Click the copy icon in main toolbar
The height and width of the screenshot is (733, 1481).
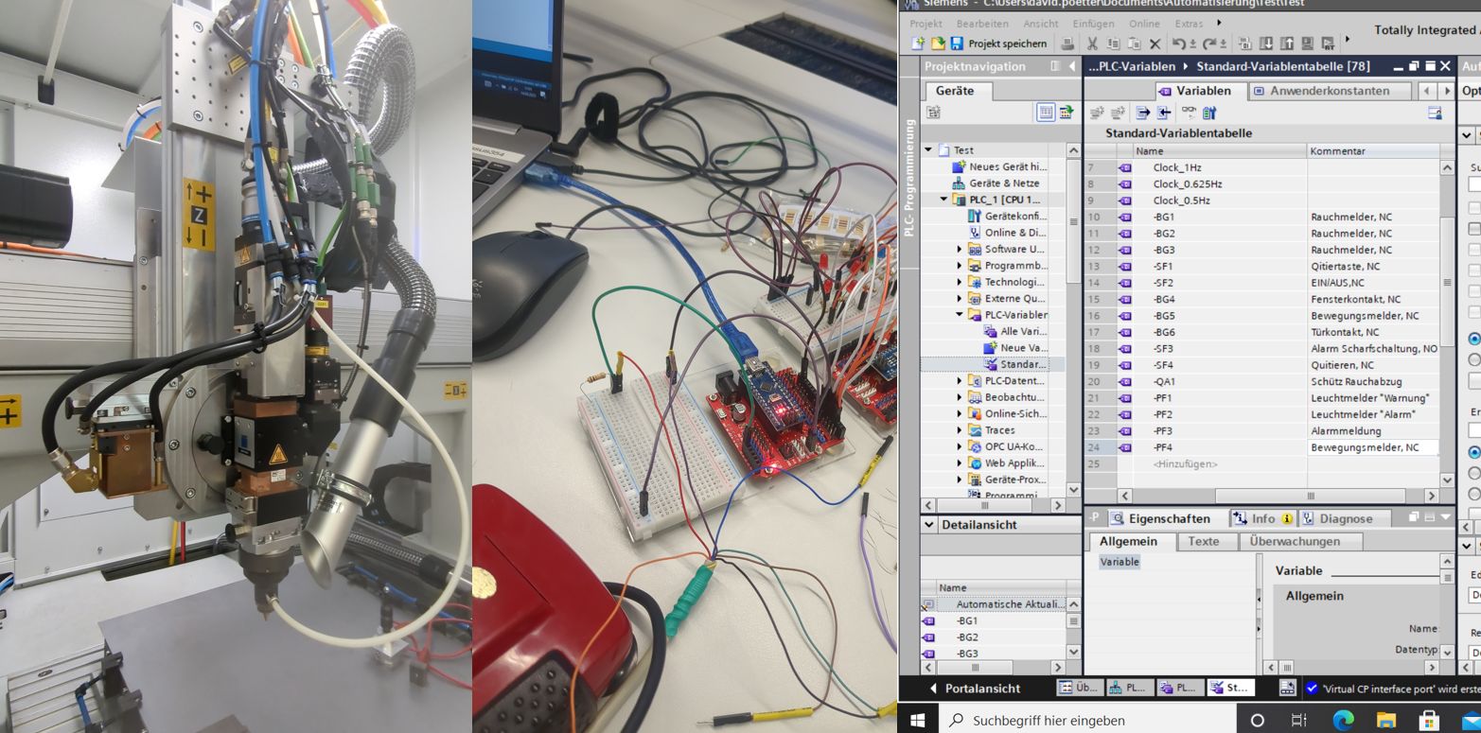[x=1113, y=44]
